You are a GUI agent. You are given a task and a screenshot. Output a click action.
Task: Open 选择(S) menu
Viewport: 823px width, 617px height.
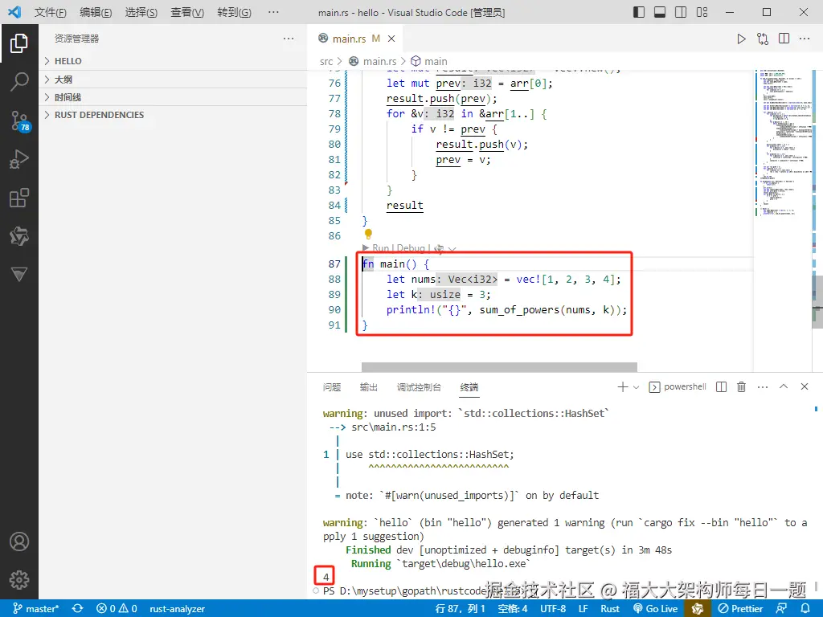click(x=141, y=12)
